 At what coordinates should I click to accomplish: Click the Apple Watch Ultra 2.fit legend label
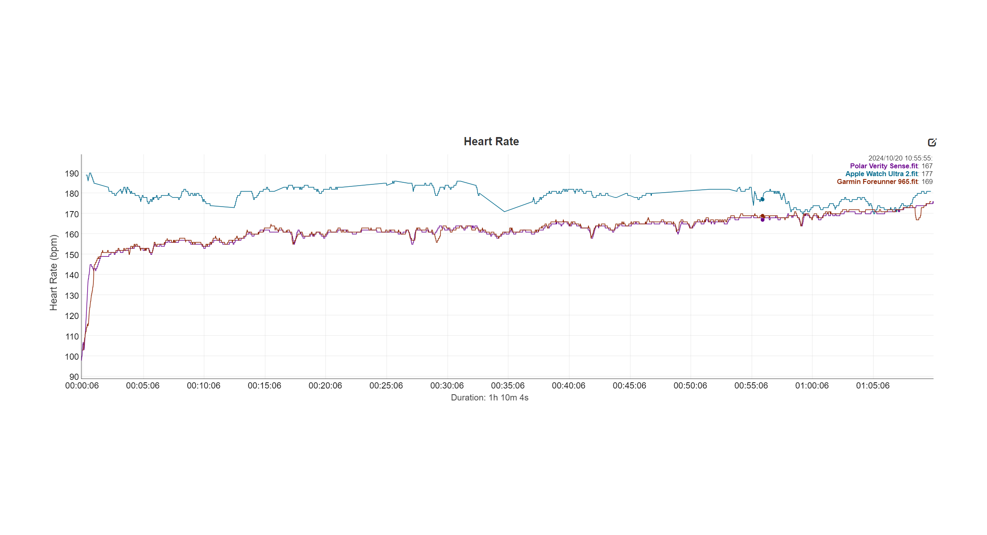point(881,174)
